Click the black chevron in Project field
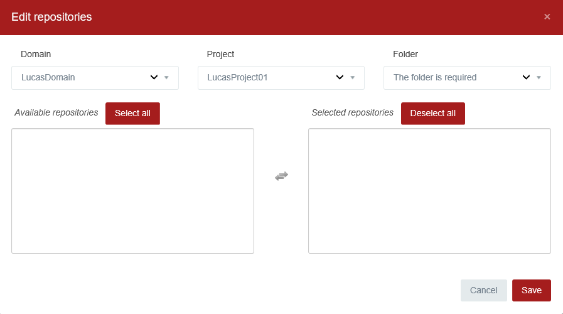The image size is (563, 314). point(340,78)
